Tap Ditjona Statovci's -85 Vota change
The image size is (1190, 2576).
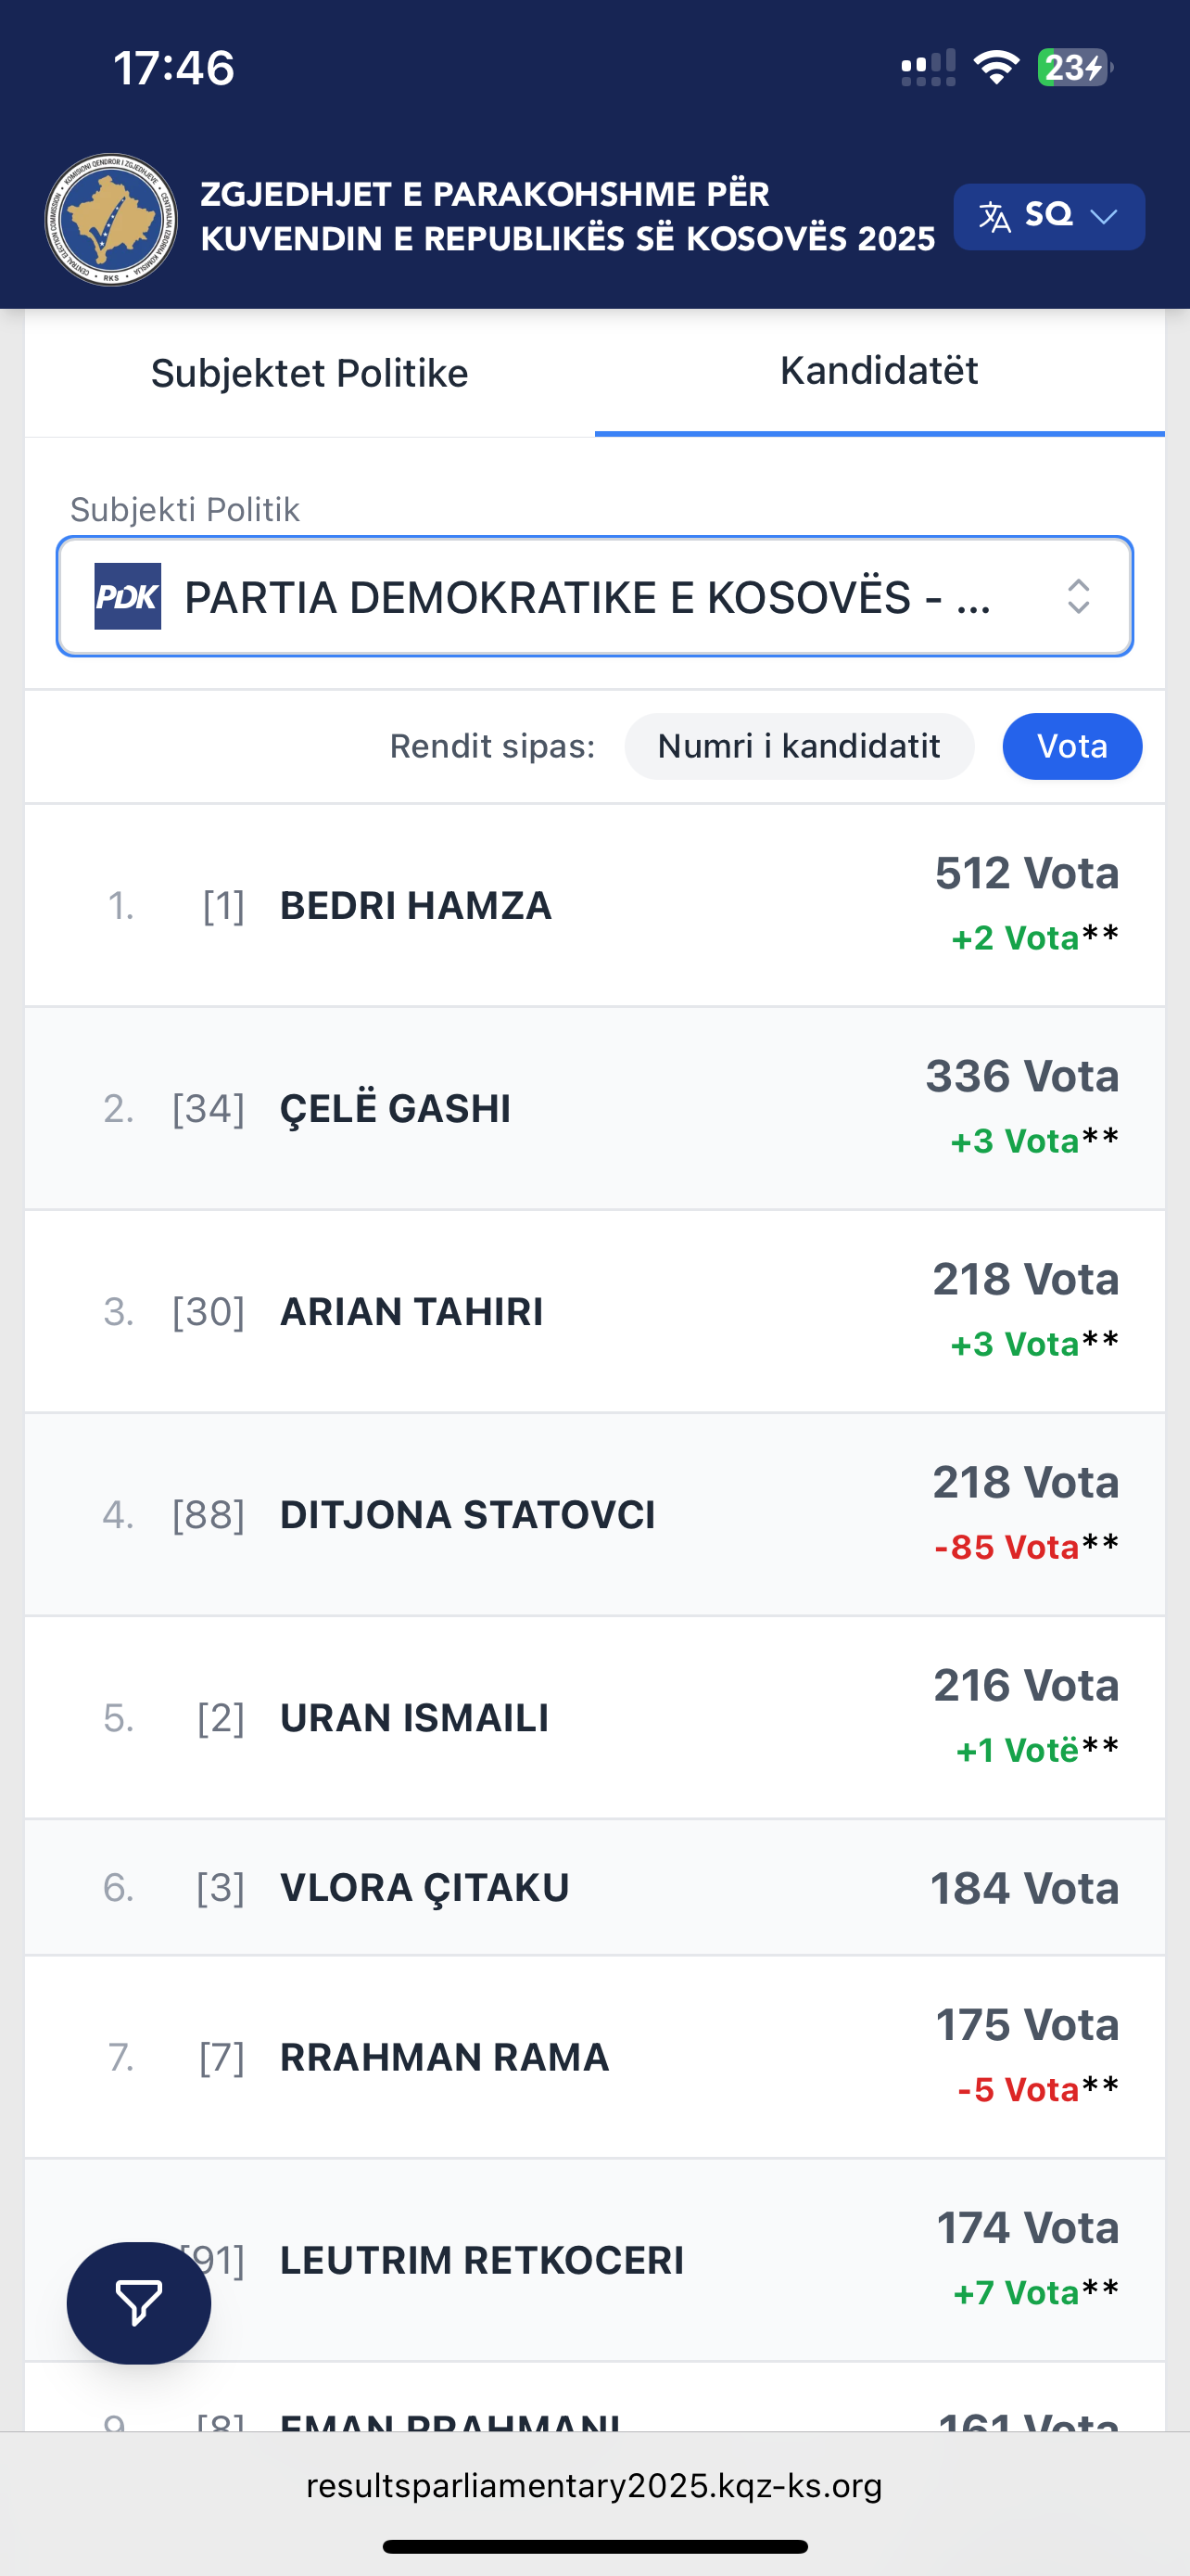(1007, 1548)
